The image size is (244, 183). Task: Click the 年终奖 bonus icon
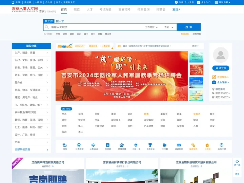(x=107, y=145)
